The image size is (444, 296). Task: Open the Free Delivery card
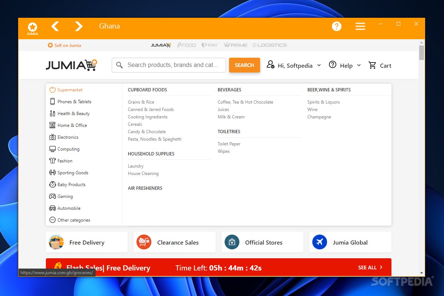pyautogui.click(x=87, y=242)
